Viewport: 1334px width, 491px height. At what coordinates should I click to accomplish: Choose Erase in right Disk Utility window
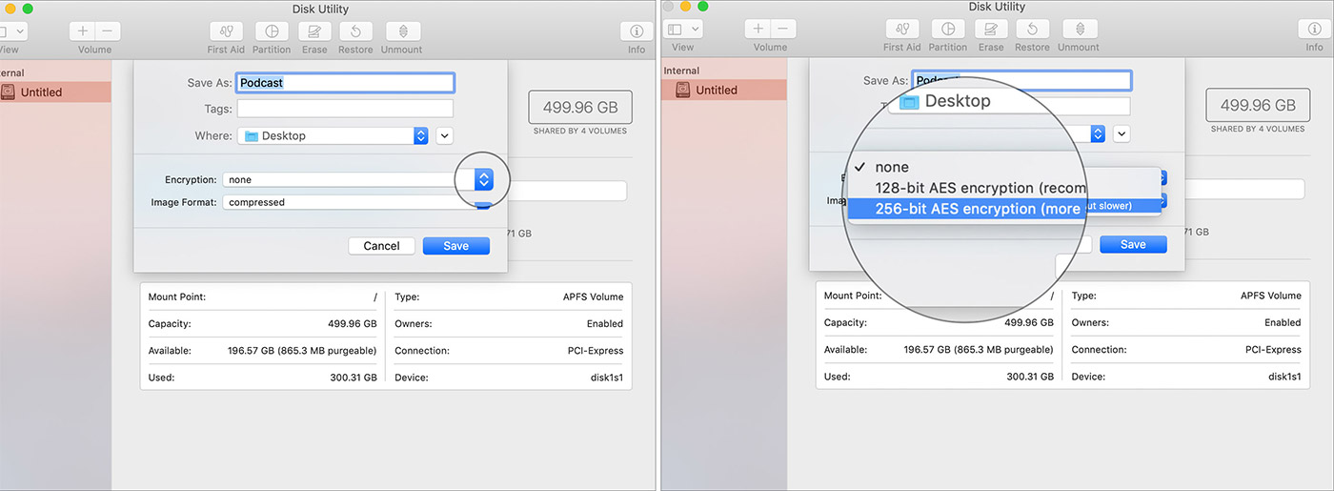[x=991, y=30]
